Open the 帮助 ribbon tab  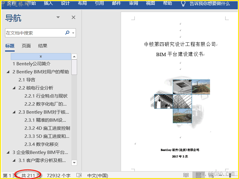167,3
